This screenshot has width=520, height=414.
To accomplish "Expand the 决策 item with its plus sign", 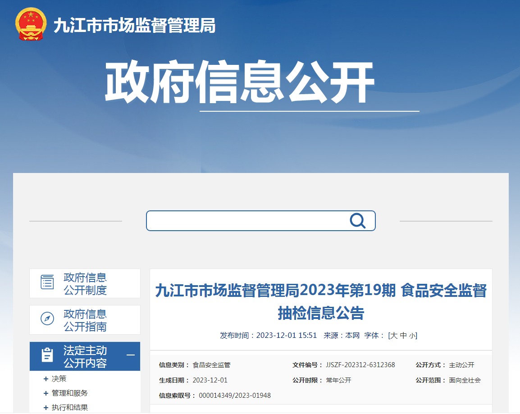I will [46, 379].
